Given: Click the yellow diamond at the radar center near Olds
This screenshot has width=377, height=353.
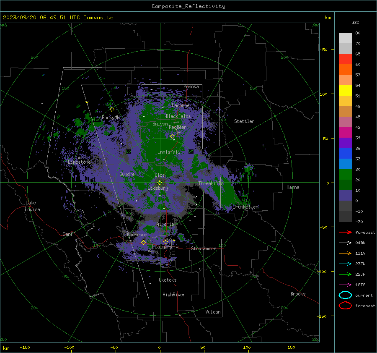Looking at the screenshot, I should tap(160, 183).
